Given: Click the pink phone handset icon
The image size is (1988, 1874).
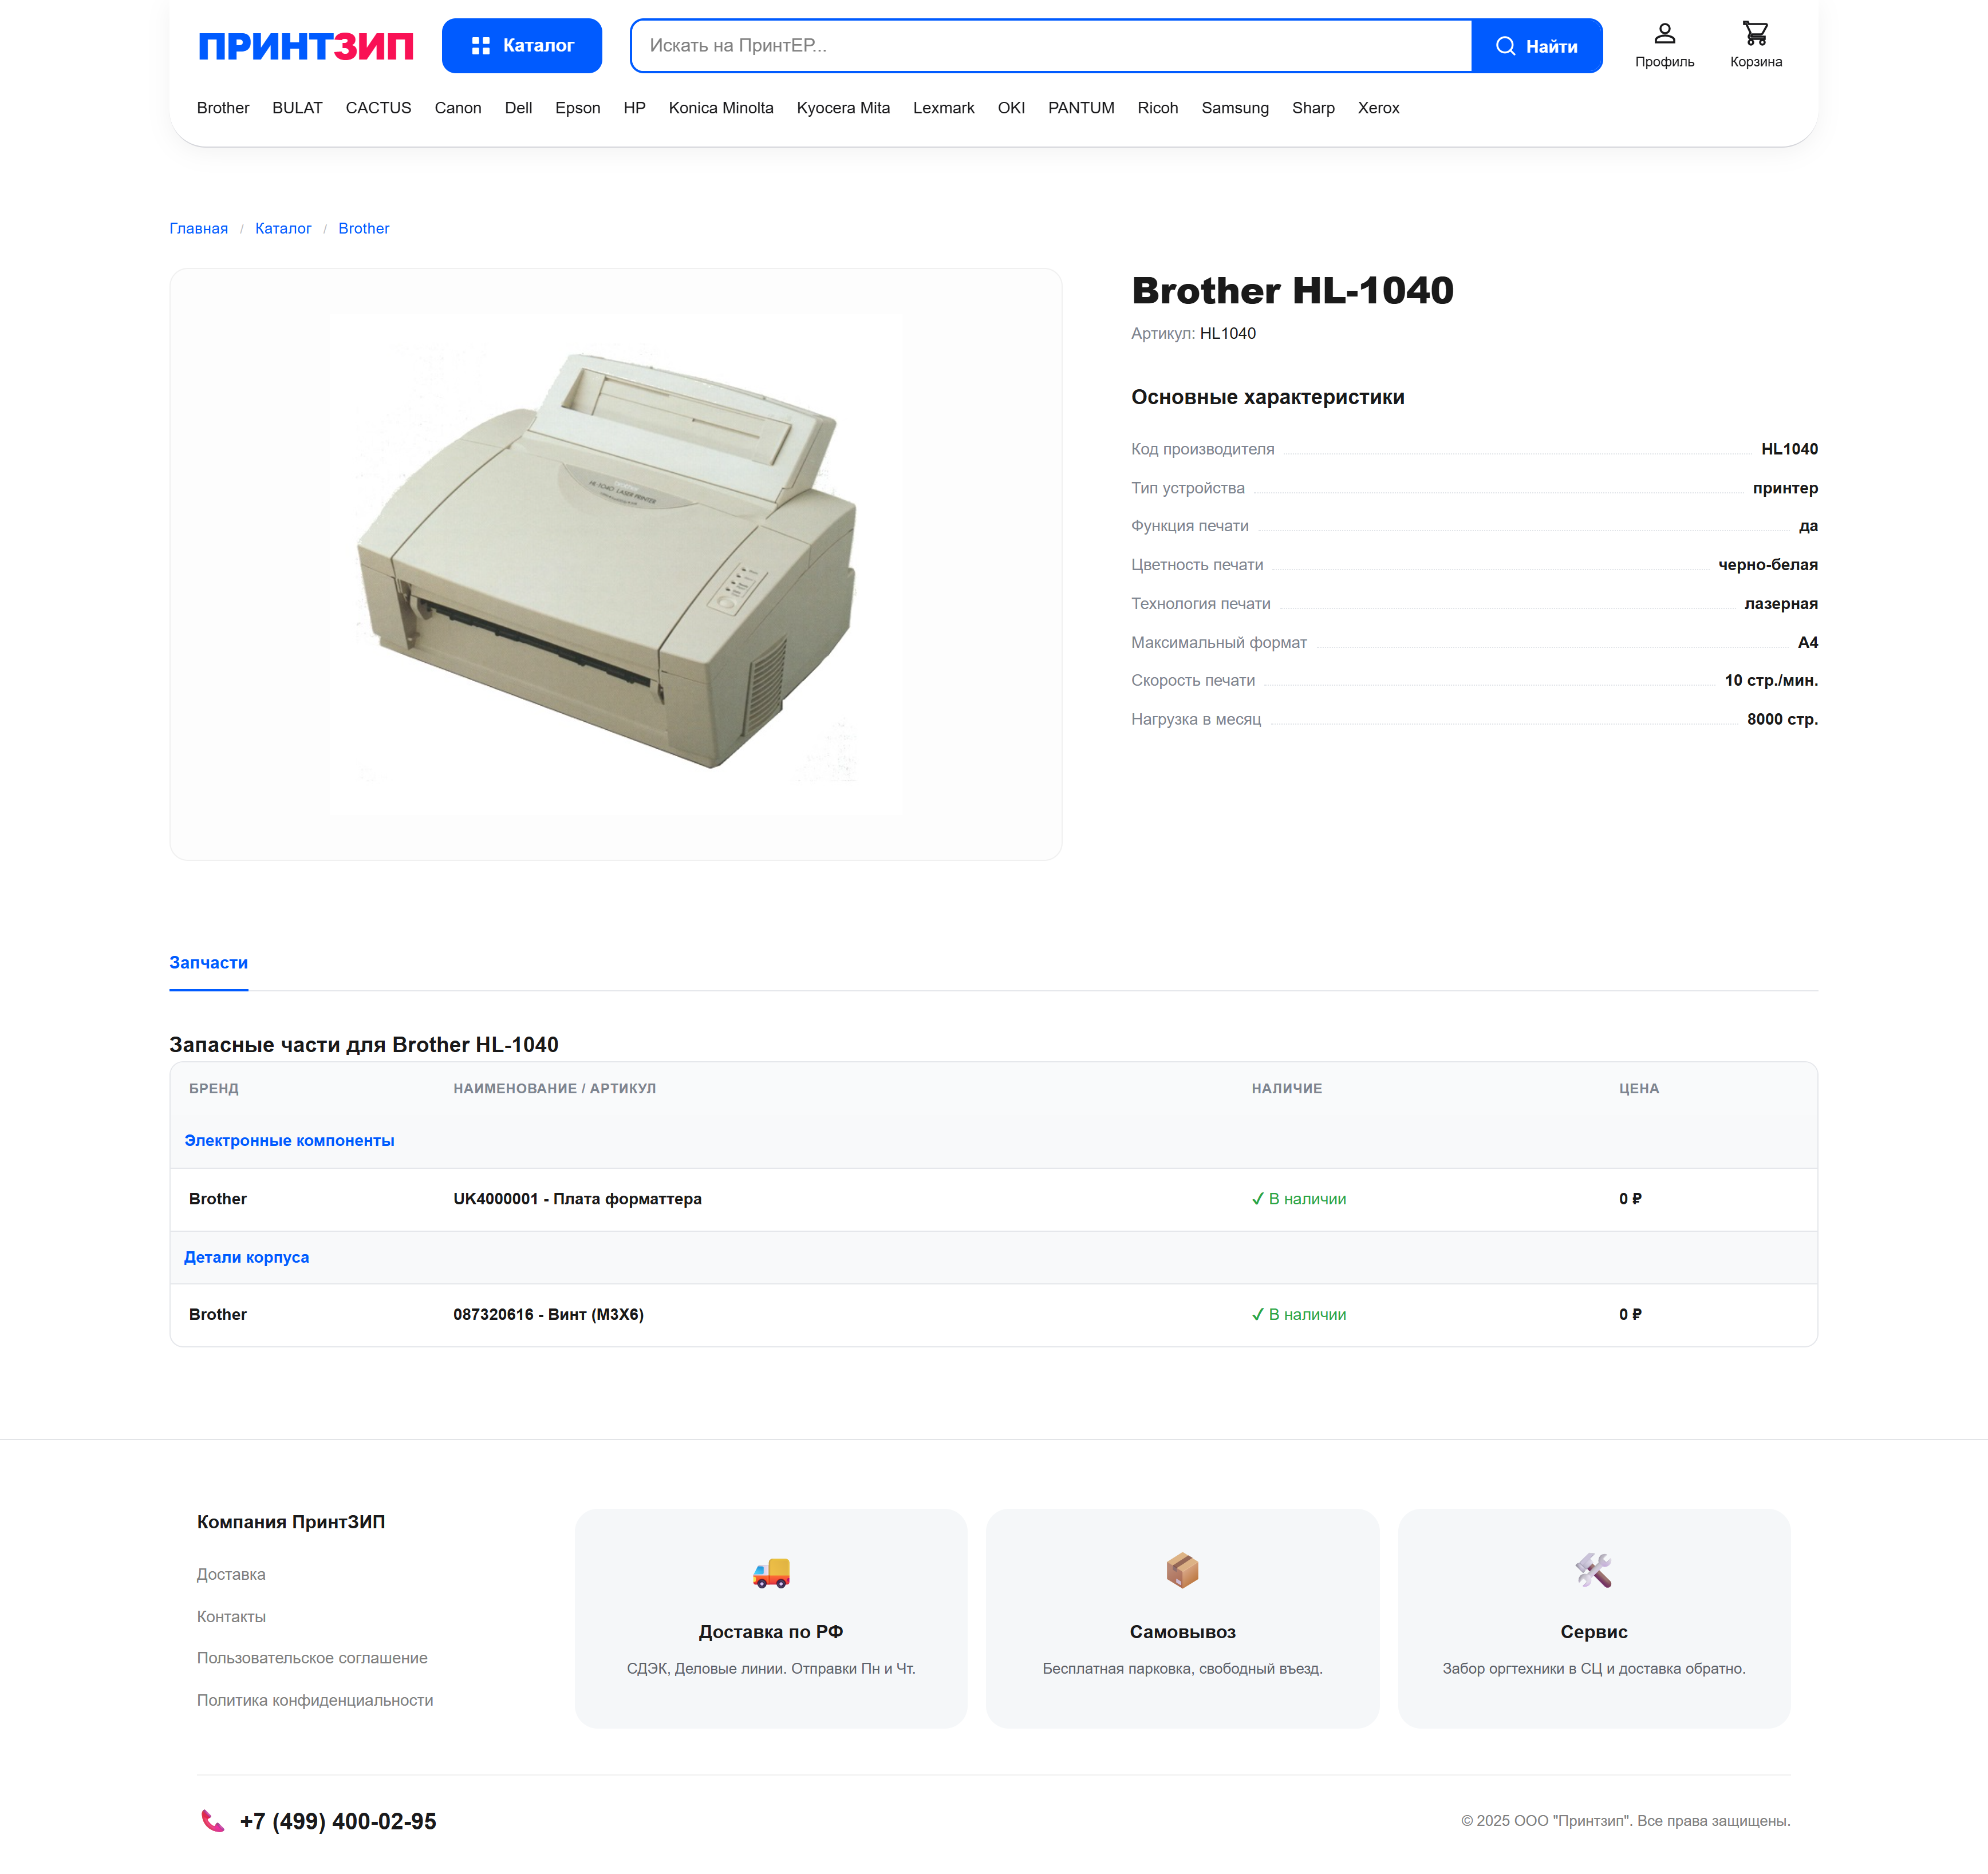Looking at the screenshot, I should click(212, 1821).
